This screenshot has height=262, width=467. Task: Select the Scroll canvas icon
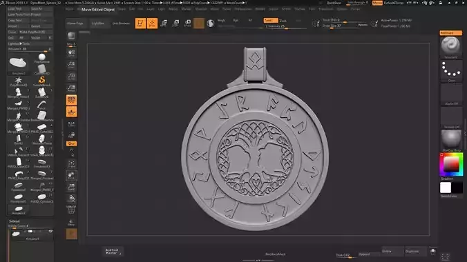[71, 53]
